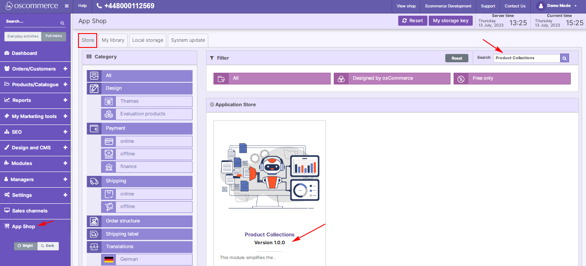Click the Product Collections search field

(527, 58)
